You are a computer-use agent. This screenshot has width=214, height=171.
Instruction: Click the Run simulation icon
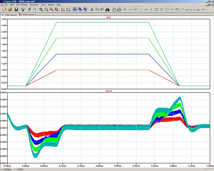click(29, 10)
